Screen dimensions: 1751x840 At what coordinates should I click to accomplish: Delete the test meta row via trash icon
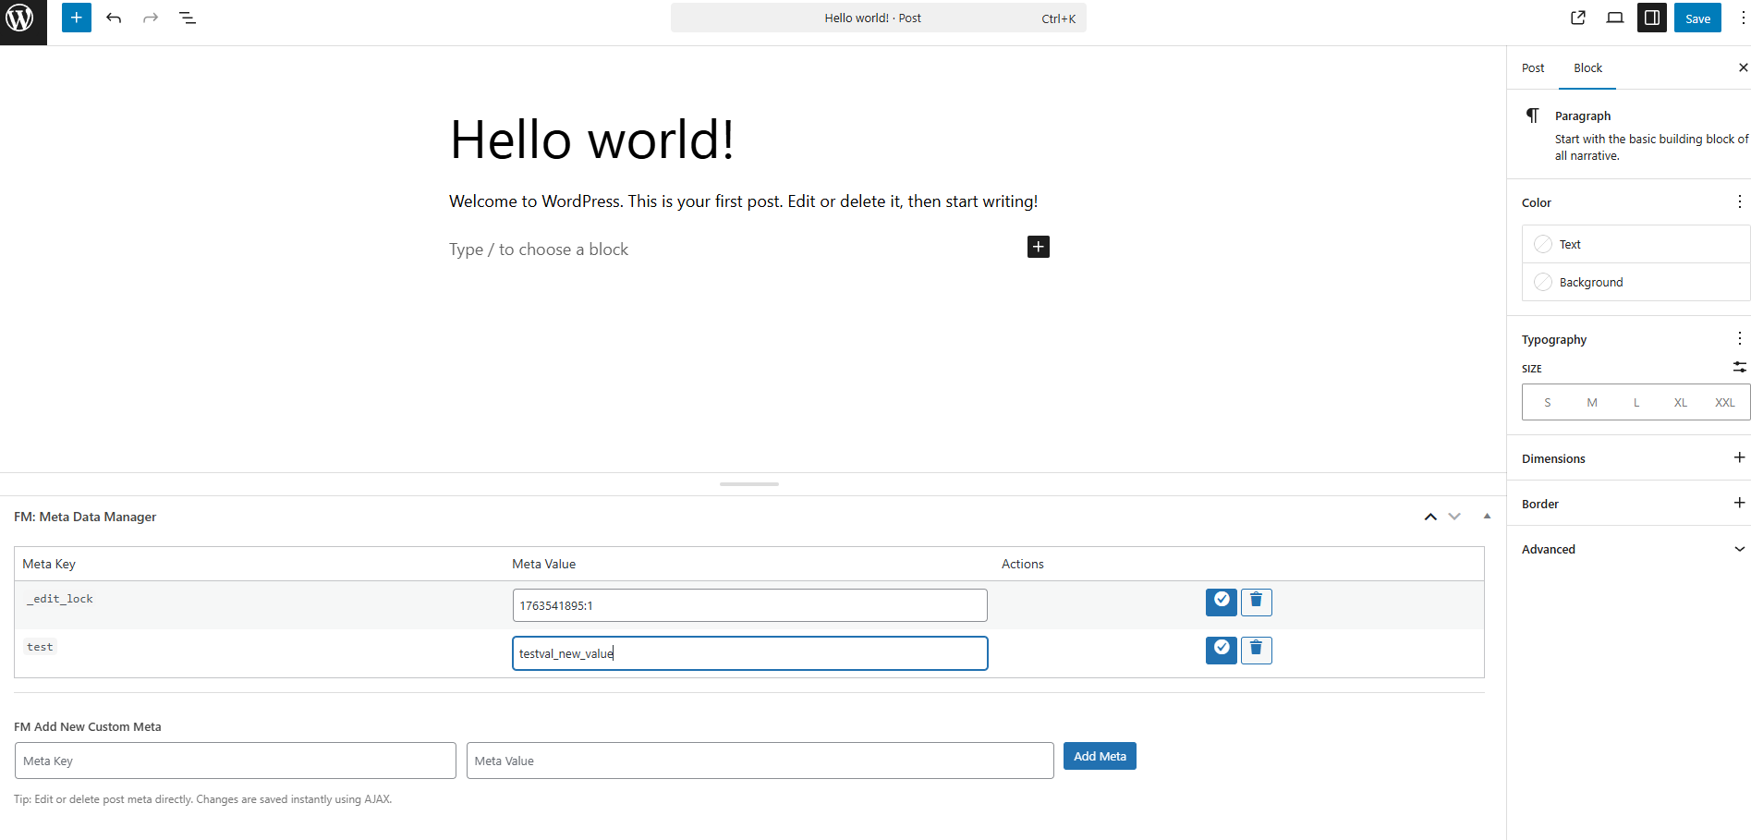click(1257, 650)
